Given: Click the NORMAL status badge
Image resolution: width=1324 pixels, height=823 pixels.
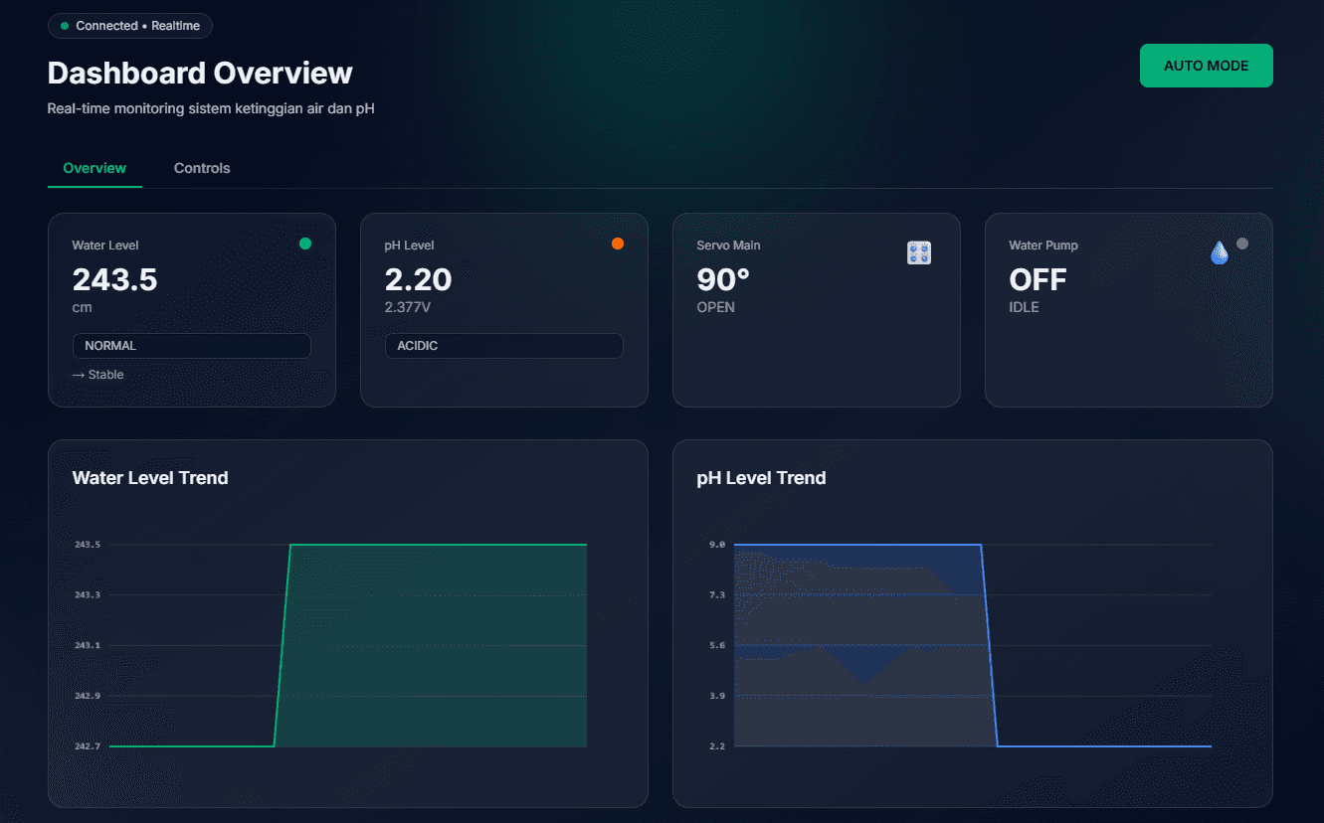Looking at the screenshot, I should point(191,345).
